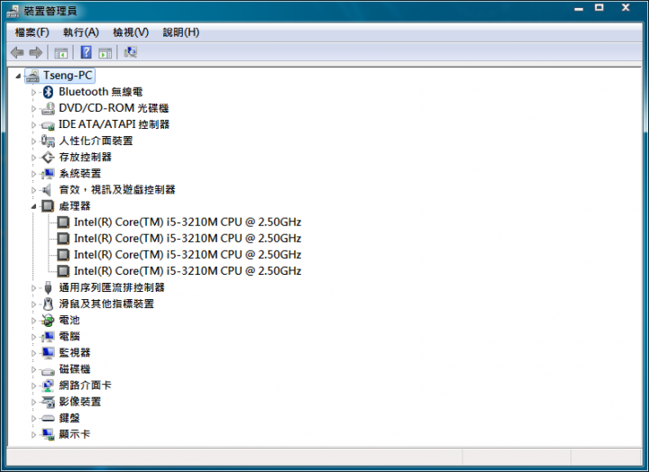The image size is (649, 472).
Task: Click the mouse icon for 滑鼠及其他指標裝置
Action: pyautogui.click(x=49, y=304)
